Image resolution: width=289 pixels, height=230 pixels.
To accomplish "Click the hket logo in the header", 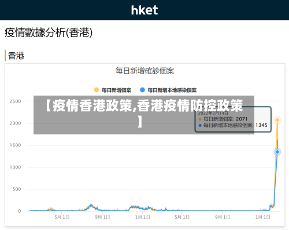I will (144, 10).
